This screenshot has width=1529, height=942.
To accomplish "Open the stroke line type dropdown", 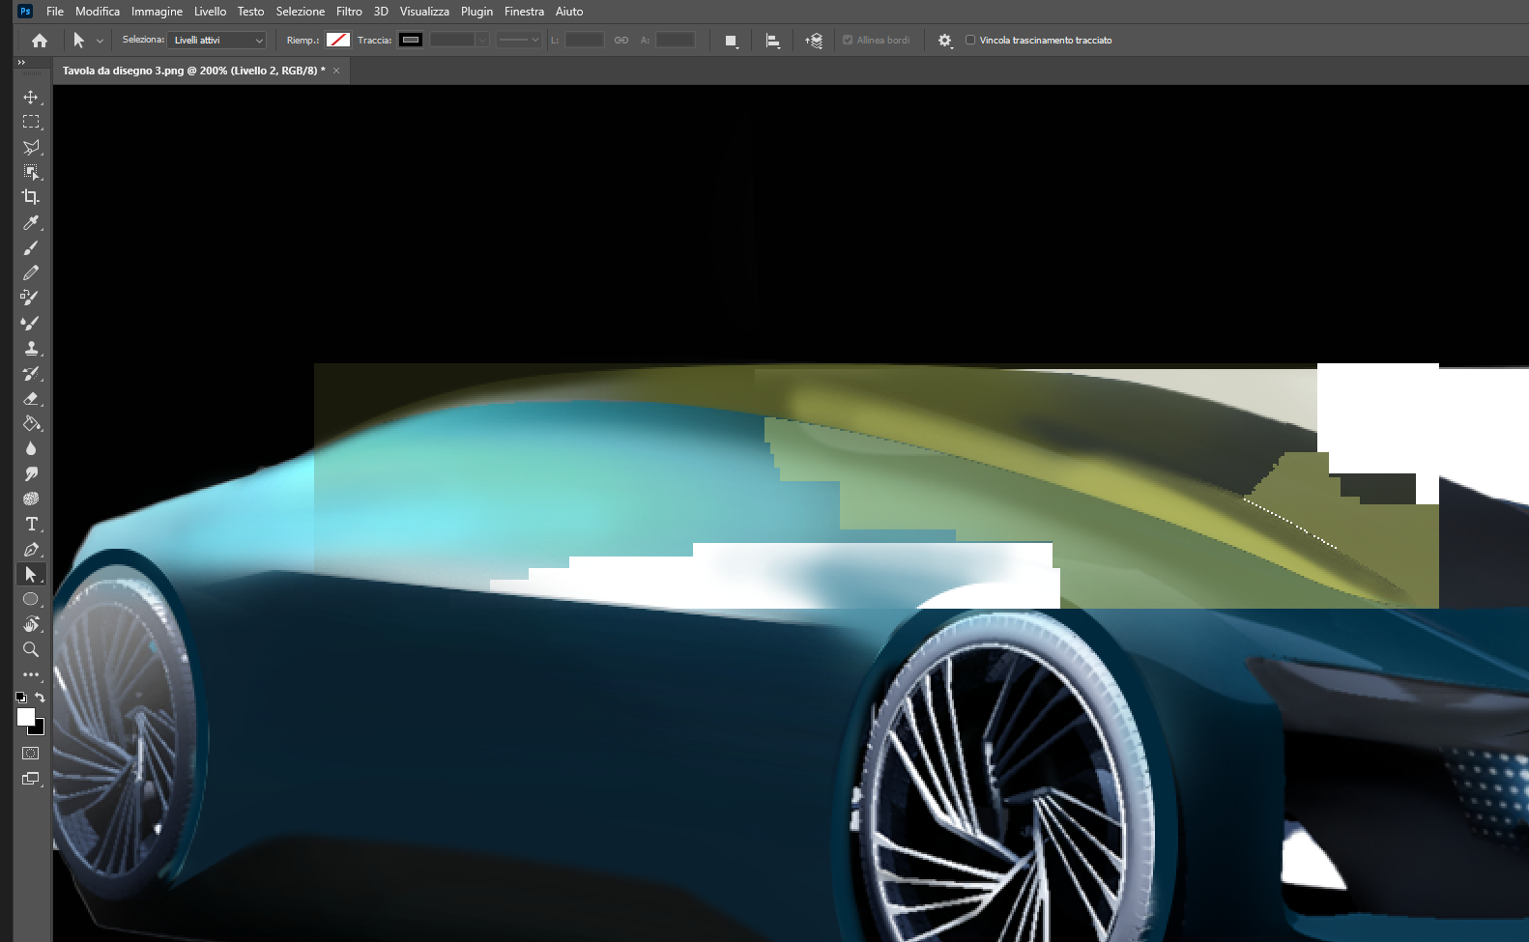I will click(x=520, y=40).
